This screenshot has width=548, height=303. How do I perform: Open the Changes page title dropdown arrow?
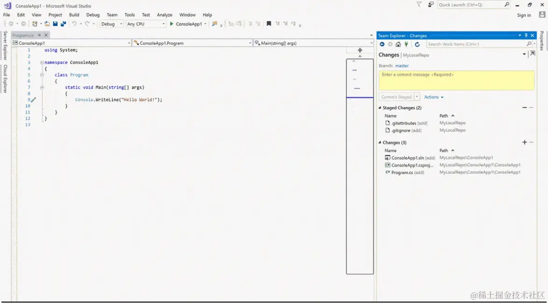[524, 54]
